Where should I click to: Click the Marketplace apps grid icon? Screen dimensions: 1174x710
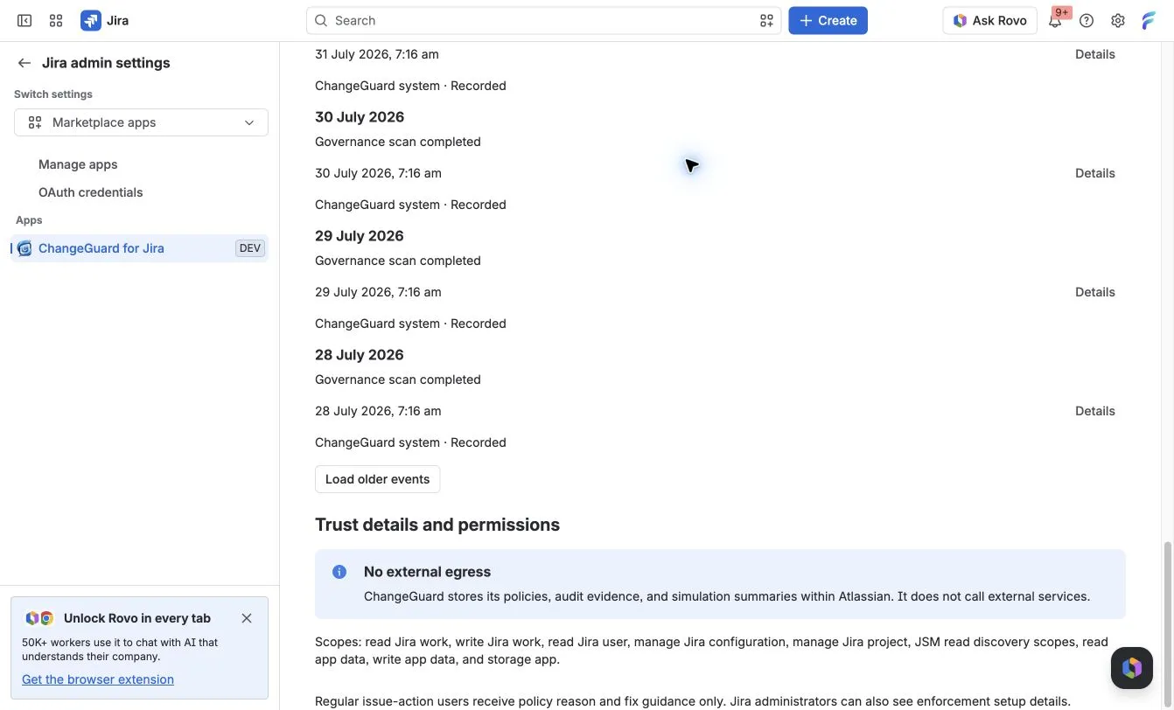[x=35, y=122]
